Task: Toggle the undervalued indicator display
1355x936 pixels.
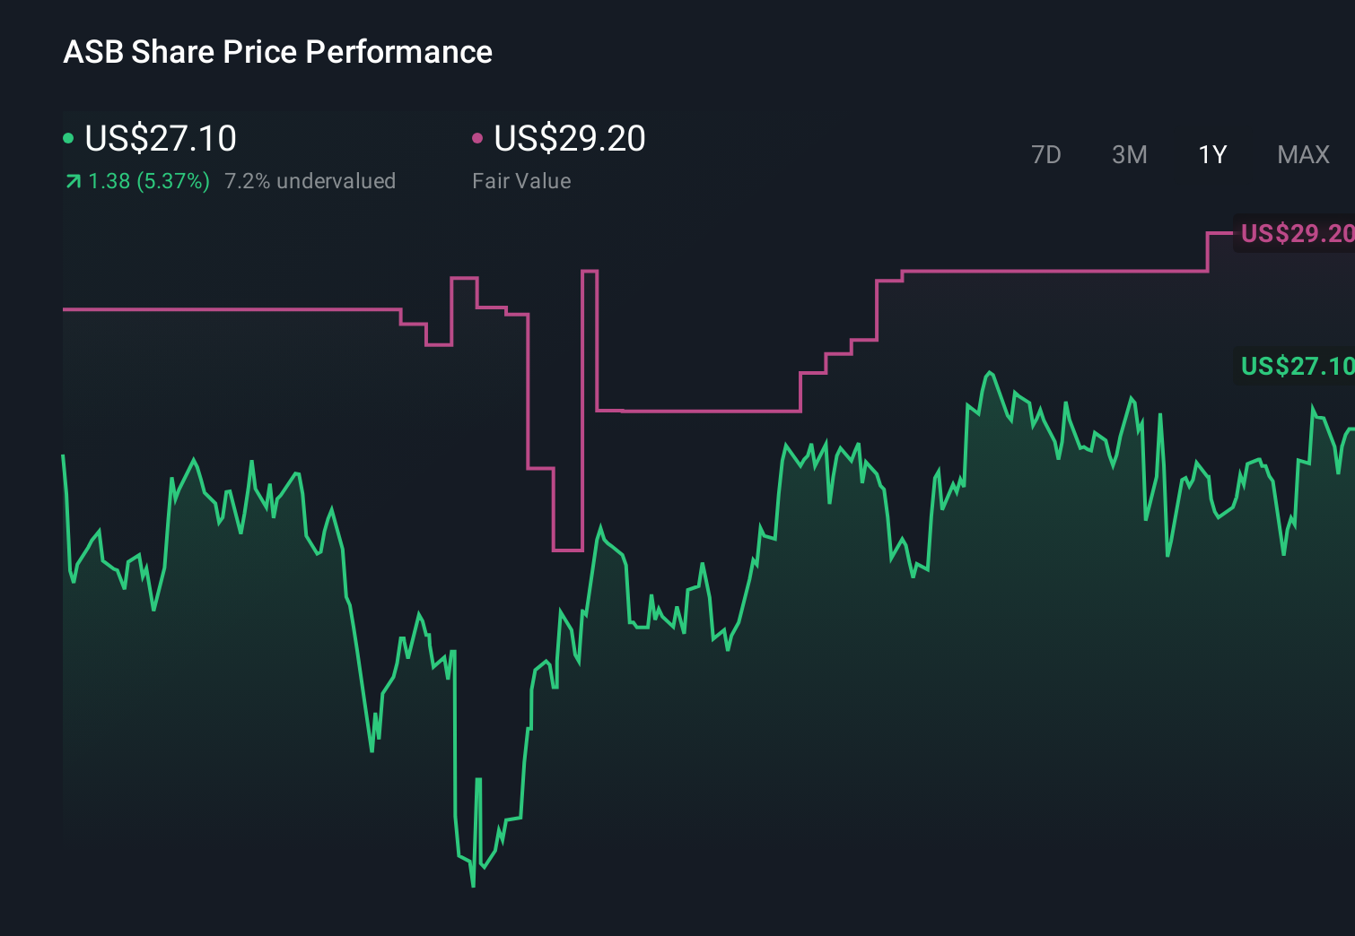Action: [310, 181]
